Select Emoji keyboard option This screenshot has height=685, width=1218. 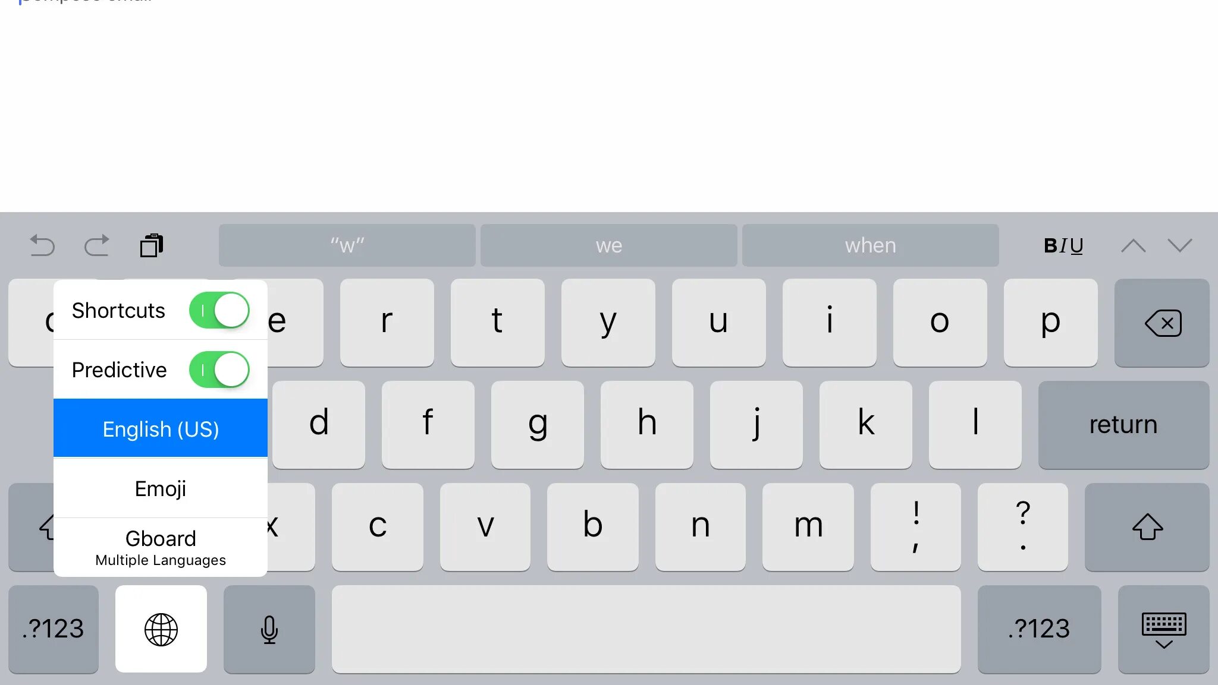coord(161,488)
